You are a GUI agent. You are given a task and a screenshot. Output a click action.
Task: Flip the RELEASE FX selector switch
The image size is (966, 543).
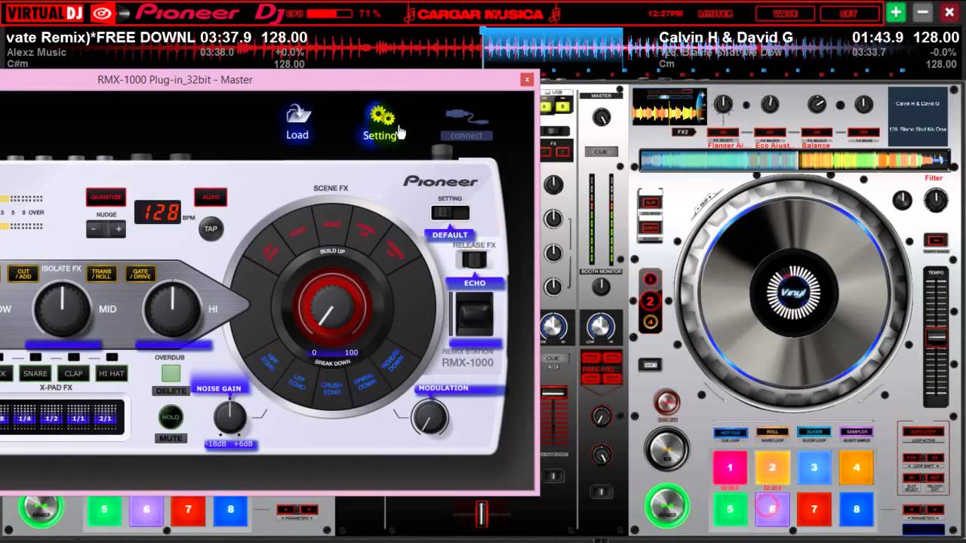(473, 260)
